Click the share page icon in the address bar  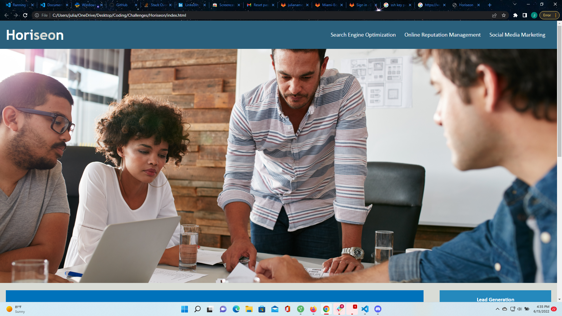(494, 15)
